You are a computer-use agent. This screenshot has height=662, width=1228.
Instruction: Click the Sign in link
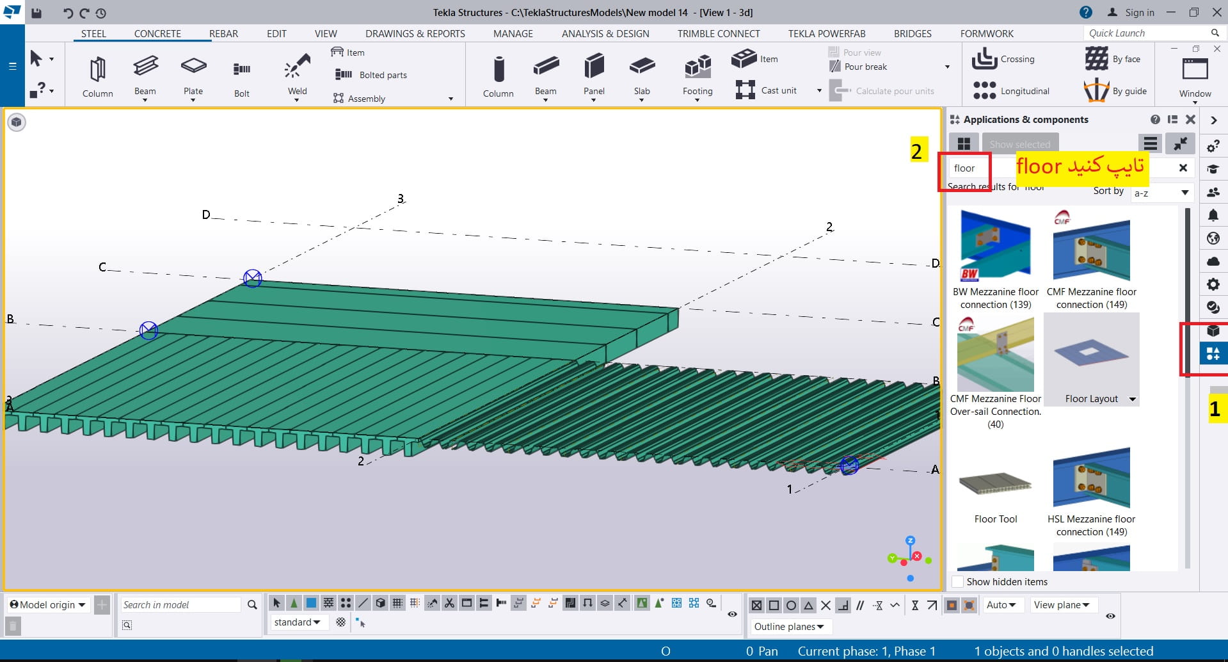pyautogui.click(x=1139, y=12)
